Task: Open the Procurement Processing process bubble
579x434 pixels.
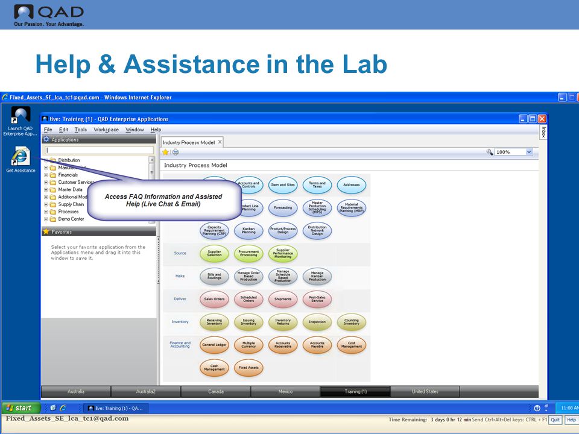Action: click(248, 253)
